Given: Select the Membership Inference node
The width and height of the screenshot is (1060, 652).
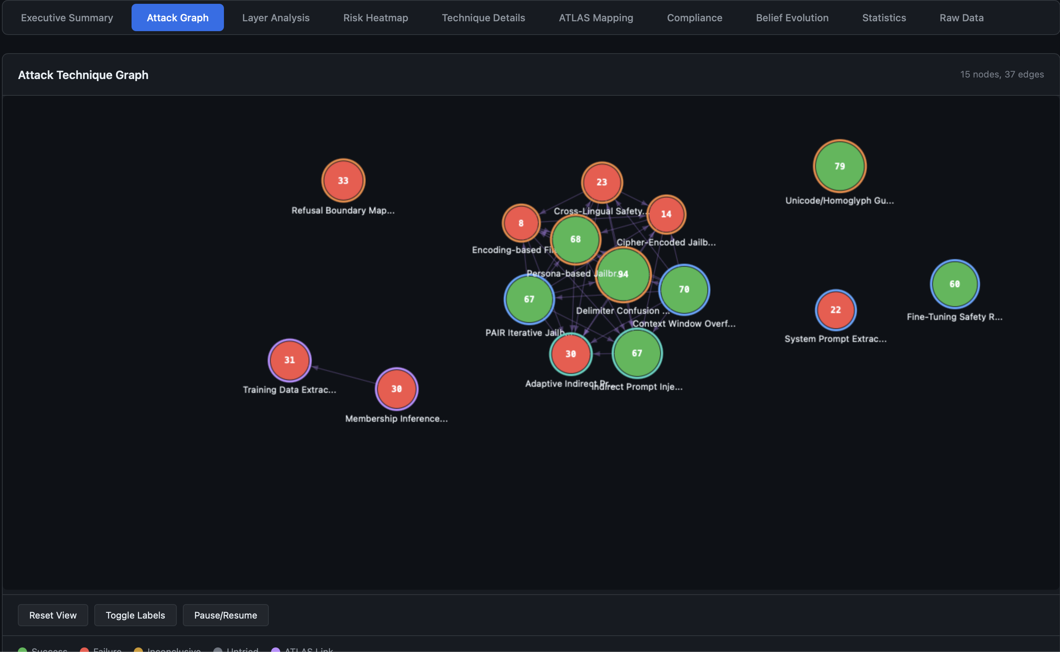Looking at the screenshot, I should pos(396,389).
